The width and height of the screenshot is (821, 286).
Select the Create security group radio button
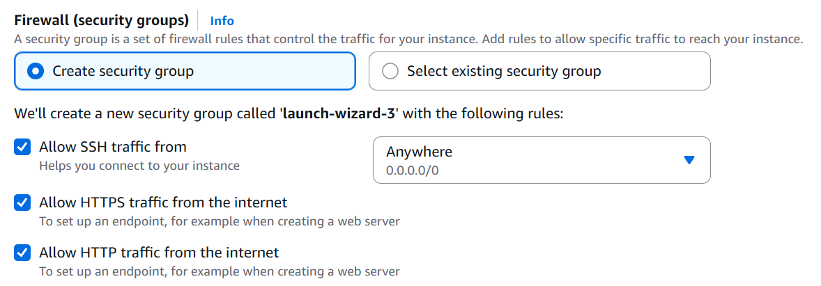(35, 71)
